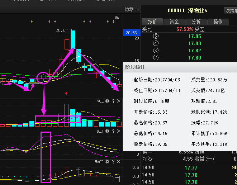Click the 委比 value 57.53%
237x185 pixels.
click(x=185, y=29)
